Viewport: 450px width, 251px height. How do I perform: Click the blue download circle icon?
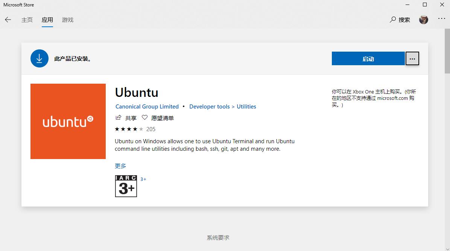40,58
